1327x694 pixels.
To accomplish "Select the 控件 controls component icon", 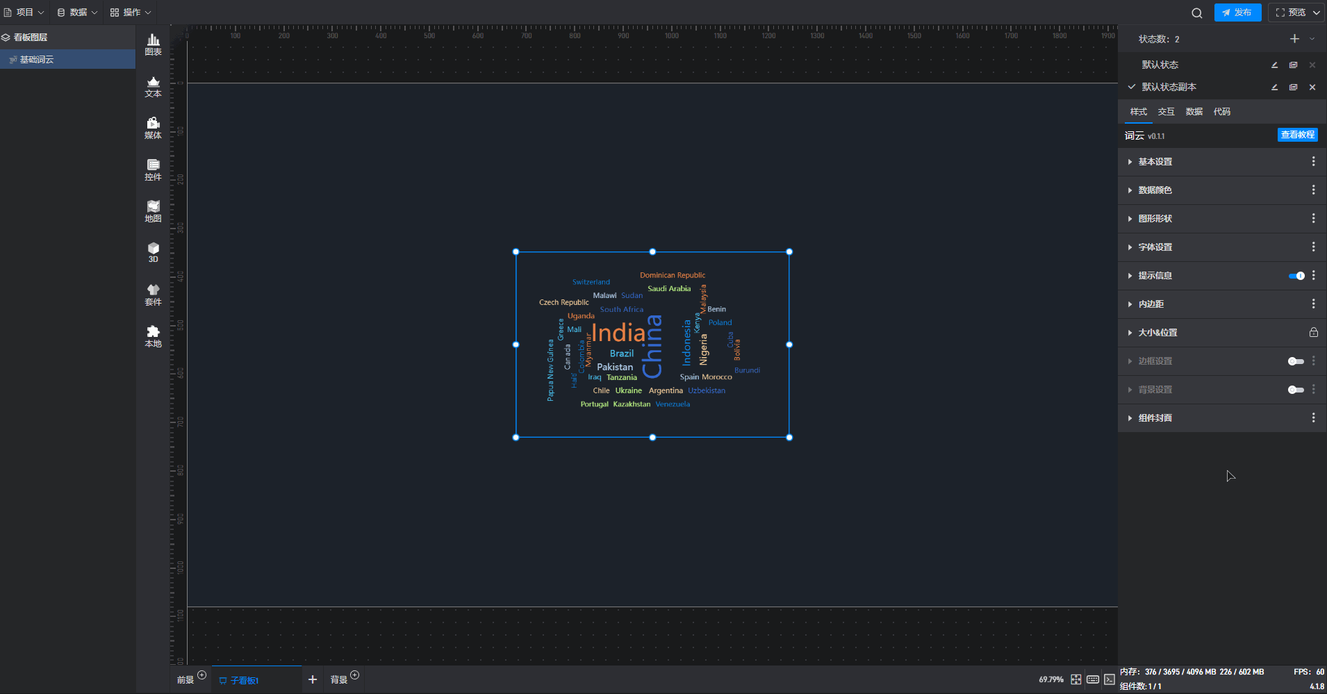I will click(153, 170).
